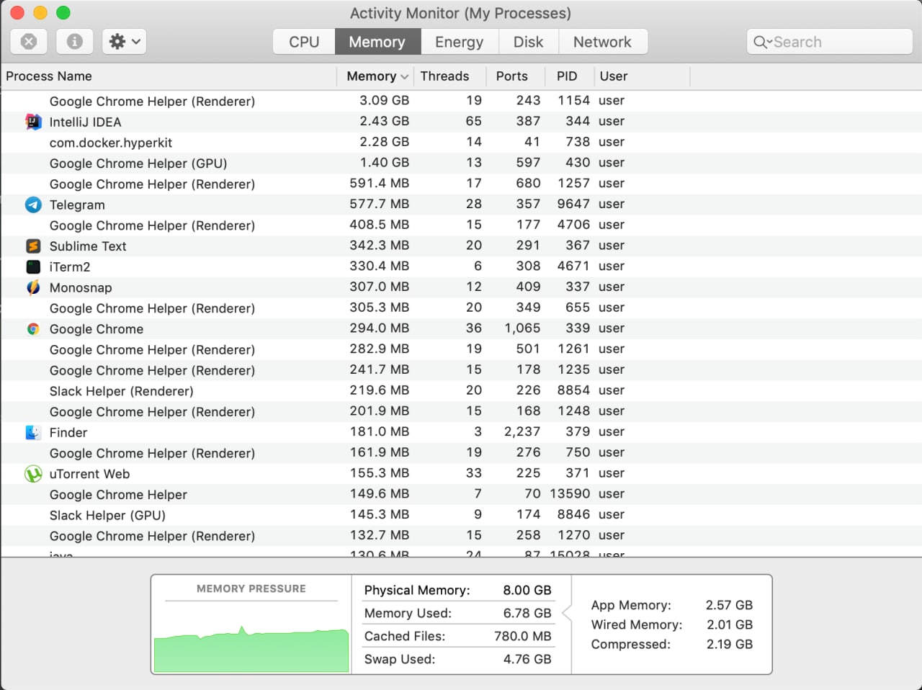The image size is (922, 690).
Task: Click the 1,065 ports value
Action: pos(522,328)
